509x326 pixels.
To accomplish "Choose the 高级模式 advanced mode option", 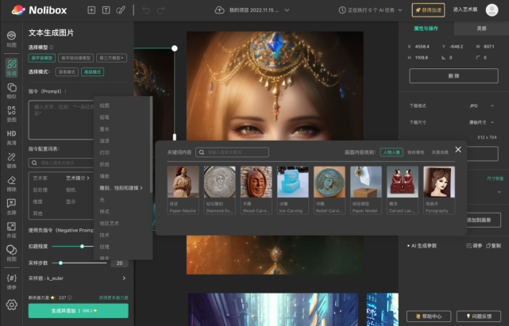I will click(91, 72).
